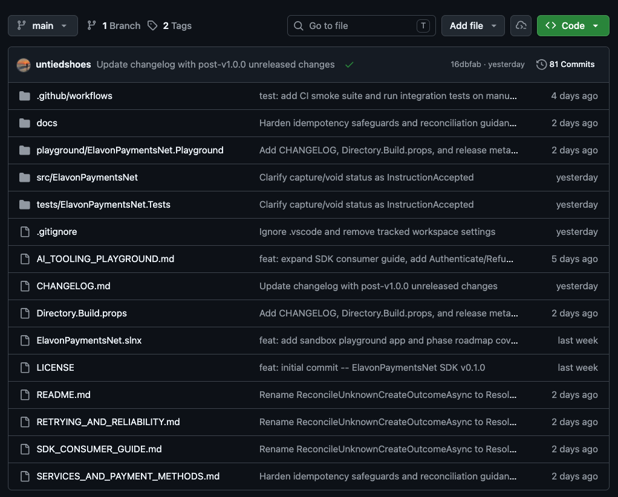Click folder icon of playground/ElavonPaymentsNet.Playground
618x497 pixels.
tap(25, 150)
